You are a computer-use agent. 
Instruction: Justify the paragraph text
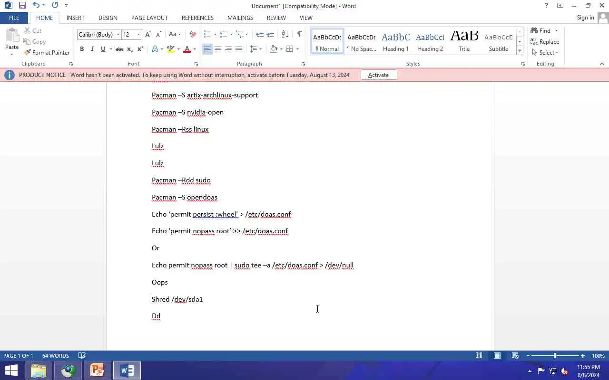click(239, 49)
